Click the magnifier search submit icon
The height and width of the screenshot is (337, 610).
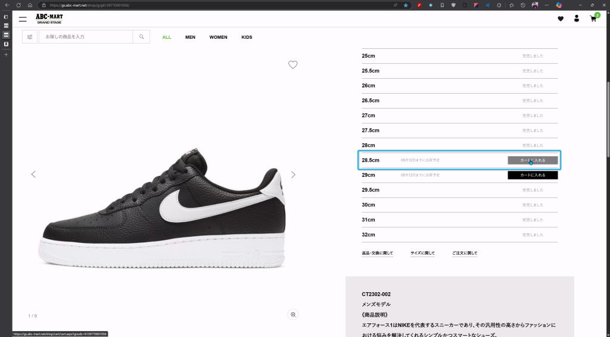click(x=141, y=37)
